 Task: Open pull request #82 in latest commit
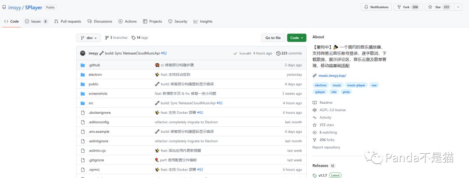pyautogui.click(x=164, y=53)
